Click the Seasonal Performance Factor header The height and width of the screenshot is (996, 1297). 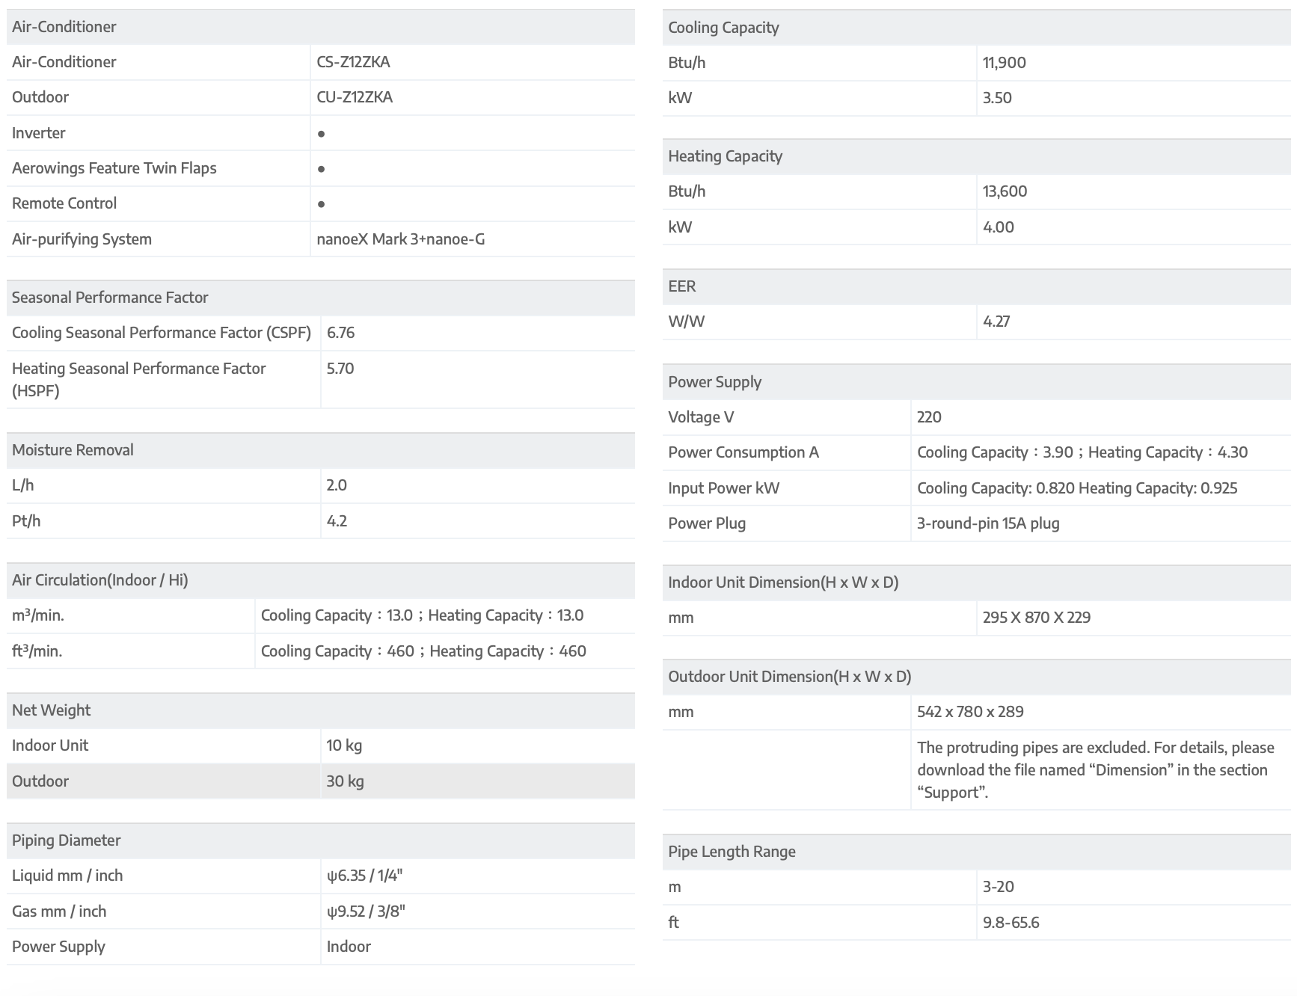coord(110,298)
